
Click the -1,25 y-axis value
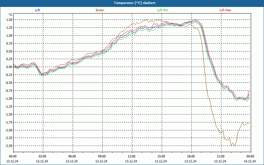9,106
